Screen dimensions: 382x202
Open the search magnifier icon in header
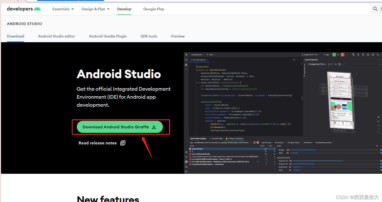pos(375,9)
